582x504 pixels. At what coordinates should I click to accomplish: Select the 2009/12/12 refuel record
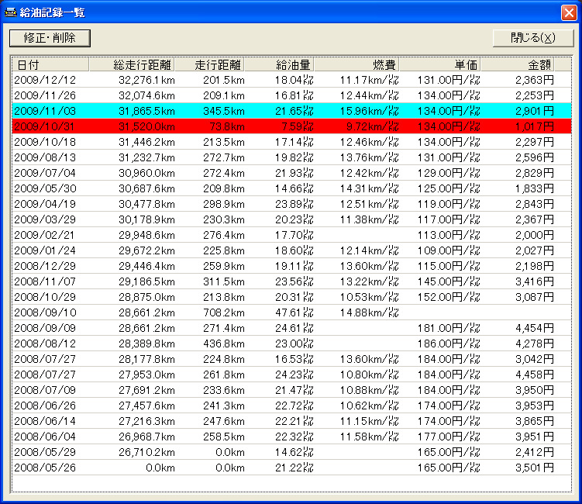(291, 80)
